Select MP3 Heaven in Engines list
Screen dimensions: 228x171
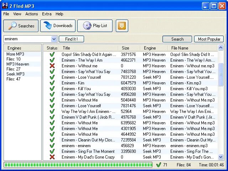(18, 64)
